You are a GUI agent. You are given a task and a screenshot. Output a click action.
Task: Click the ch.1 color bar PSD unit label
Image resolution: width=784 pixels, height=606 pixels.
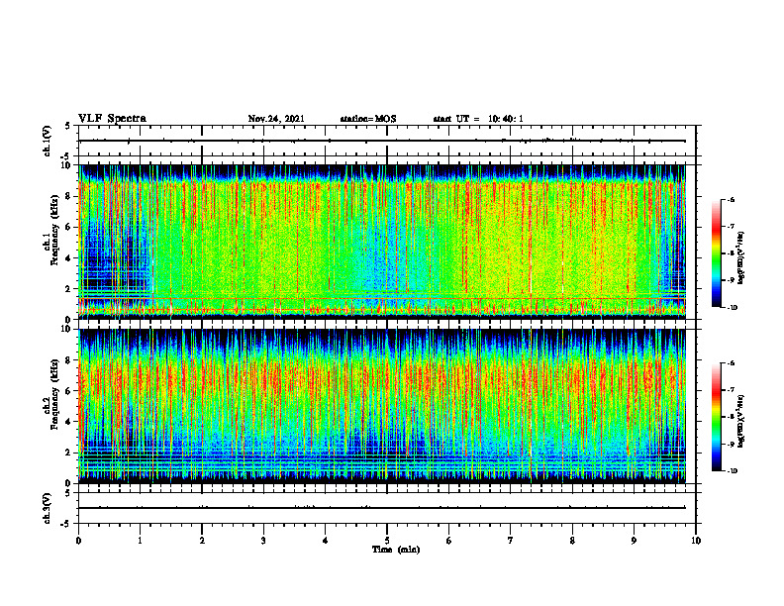741,258
